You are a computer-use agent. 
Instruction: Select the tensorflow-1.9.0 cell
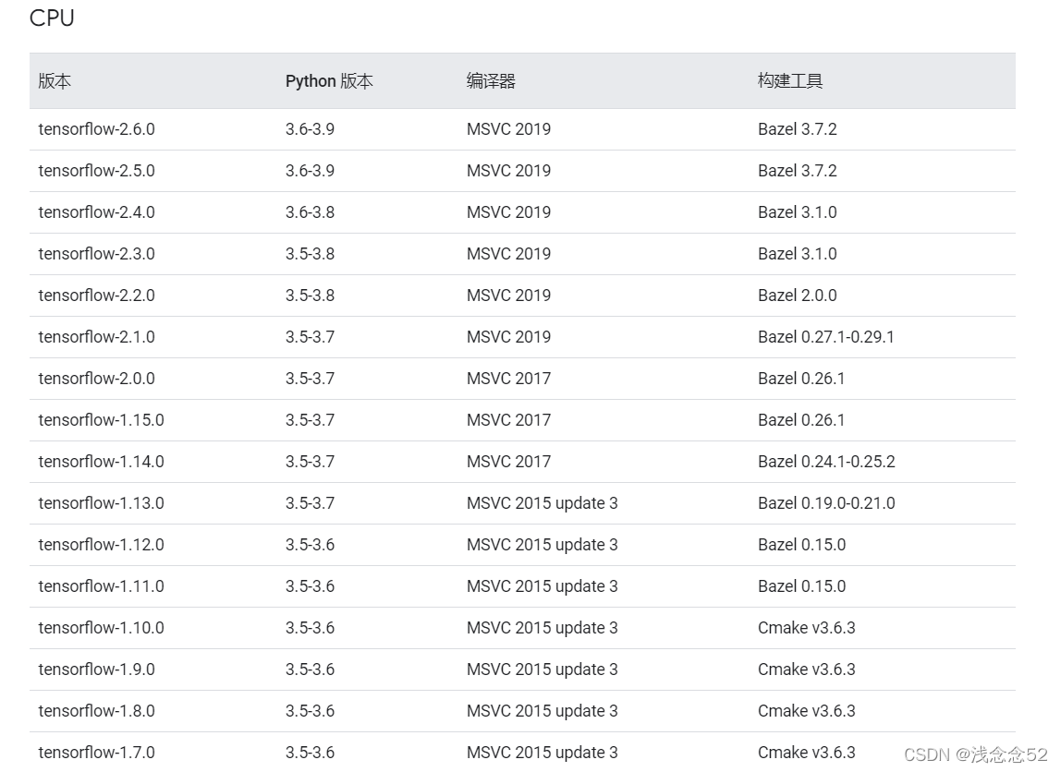(97, 669)
